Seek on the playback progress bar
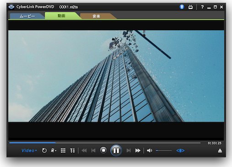The width and height of the screenshot is (232, 167). tap(105, 143)
